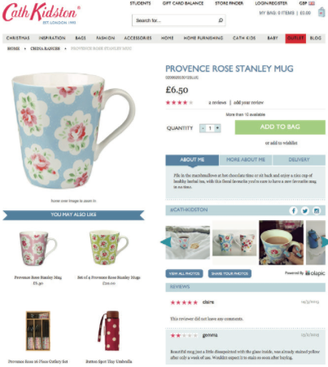Viewport: 328px width, 367px height.
Task: Show next photos with right arrow
Action: 325,241
